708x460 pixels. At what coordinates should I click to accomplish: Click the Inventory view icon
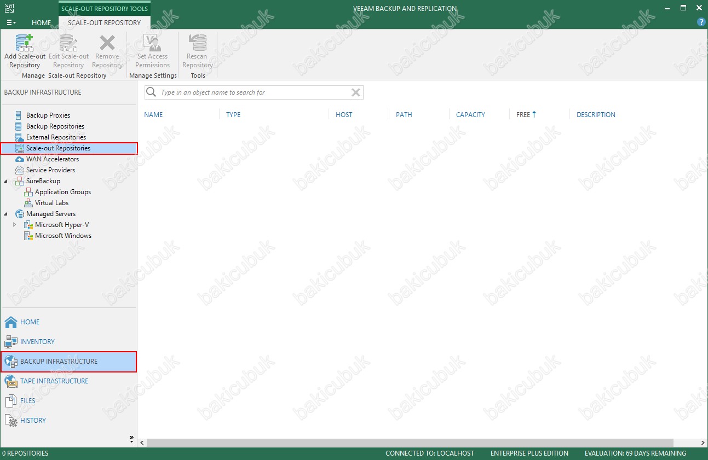click(11, 342)
